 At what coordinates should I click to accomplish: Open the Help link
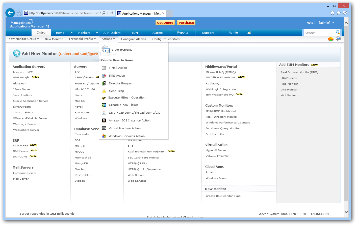pos(310,23)
